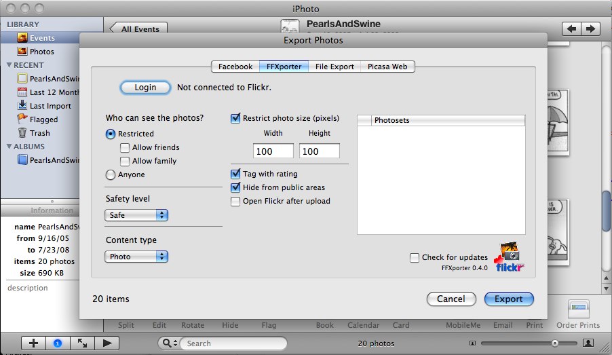Viewport: 612px width, 355px height.
Task: Click the small thumbnail size icon
Action: [x=472, y=343]
